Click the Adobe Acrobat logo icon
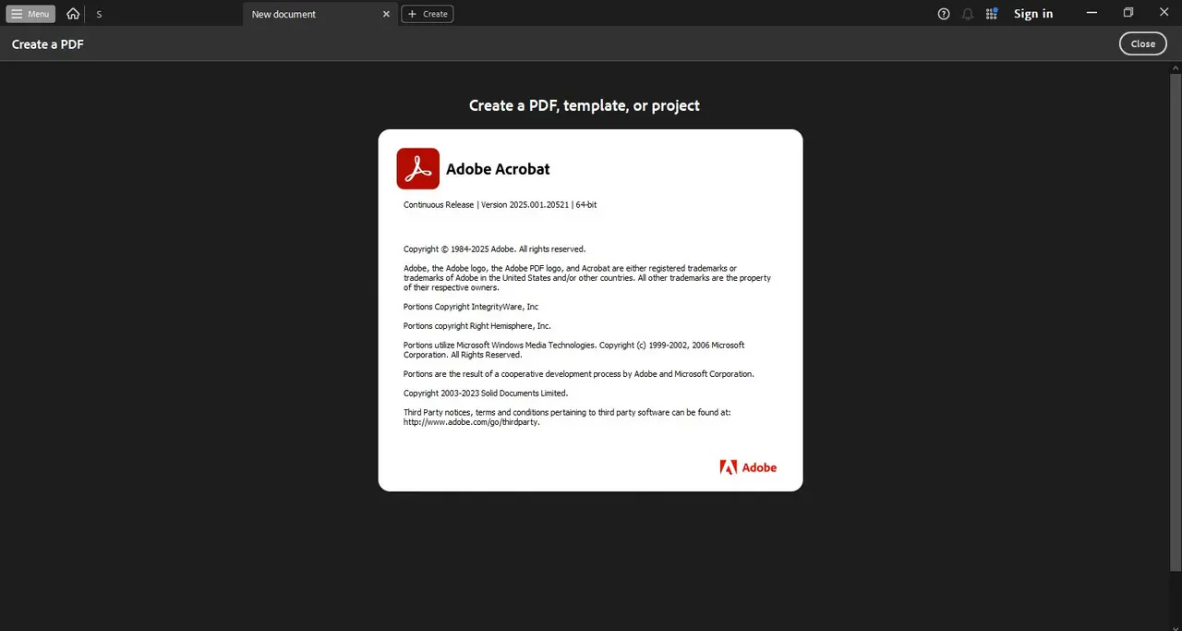This screenshot has height=631, width=1182. [x=418, y=168]
